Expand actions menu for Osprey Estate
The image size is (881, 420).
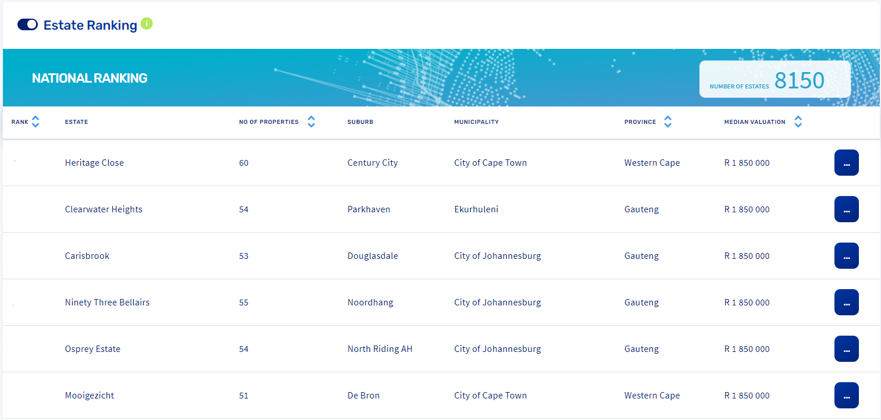point(846,349)
